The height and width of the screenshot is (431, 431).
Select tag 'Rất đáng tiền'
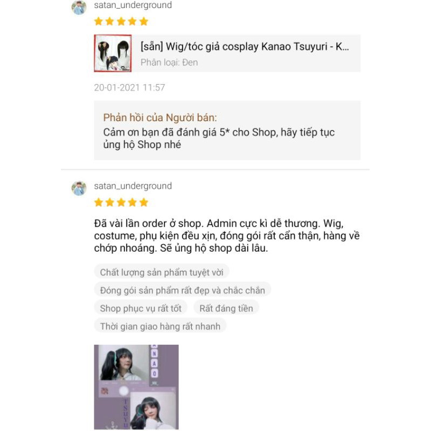tap(226, 308)
